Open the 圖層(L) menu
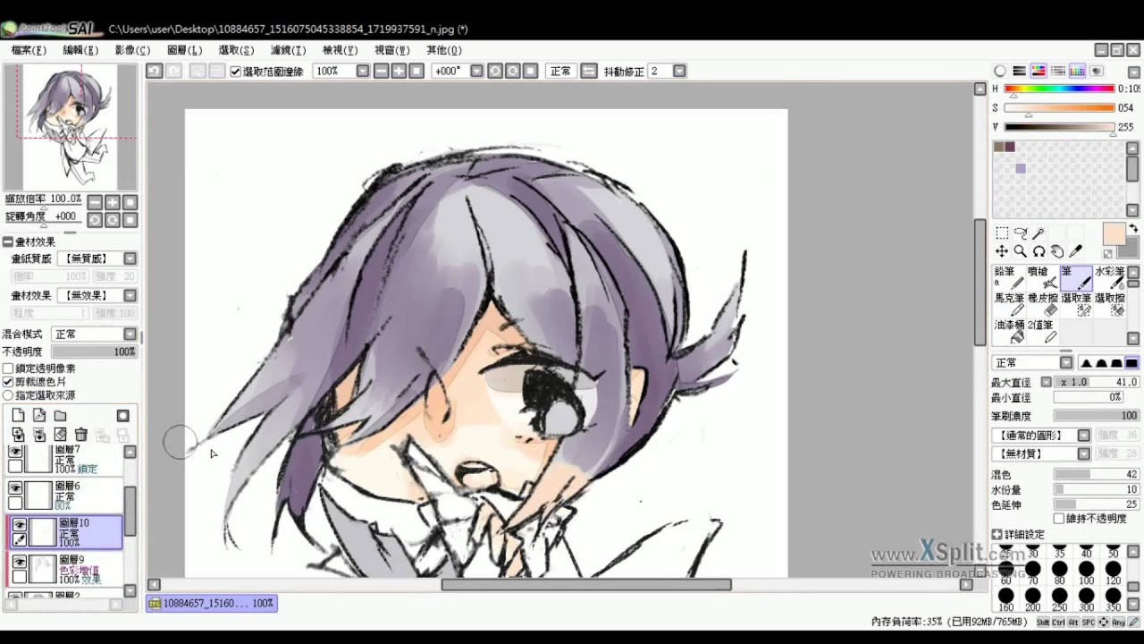Viewport: 1144px width, 644px height. coord(184,50)
